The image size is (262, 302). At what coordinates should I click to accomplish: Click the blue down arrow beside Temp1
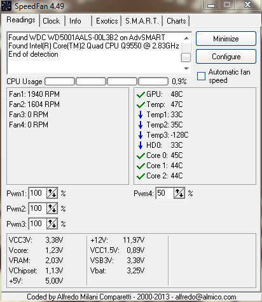pos(141,115)
